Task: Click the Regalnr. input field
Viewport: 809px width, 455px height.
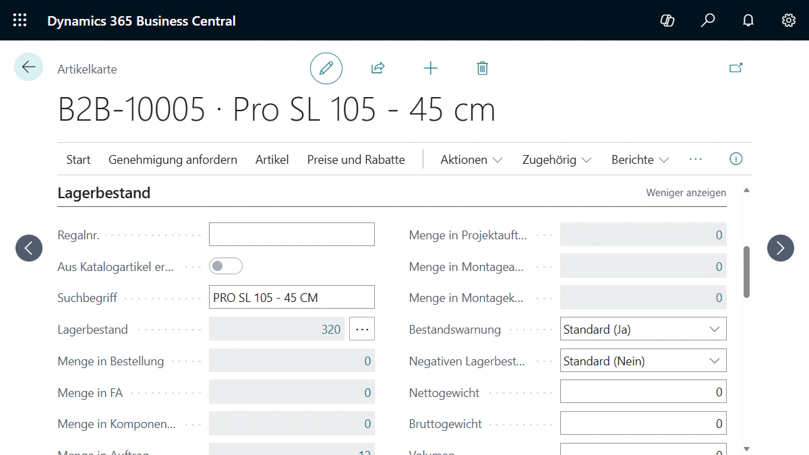Action: (291, 235)
